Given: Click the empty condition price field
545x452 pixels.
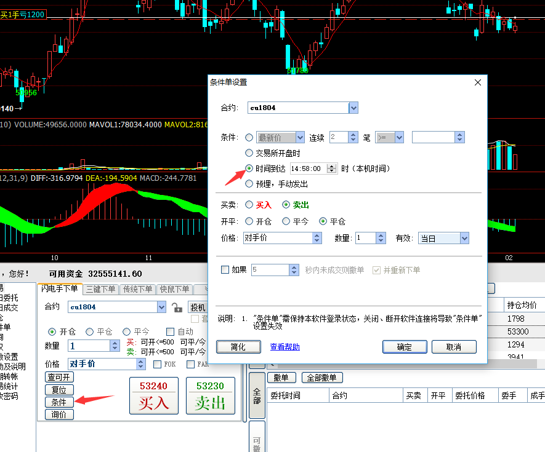Looking at the screenshot, I should [434, 138].
